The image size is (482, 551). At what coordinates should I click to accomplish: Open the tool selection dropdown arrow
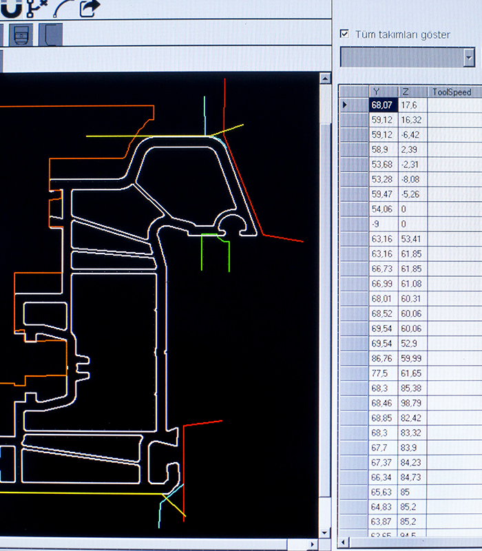tap(468, 58)
